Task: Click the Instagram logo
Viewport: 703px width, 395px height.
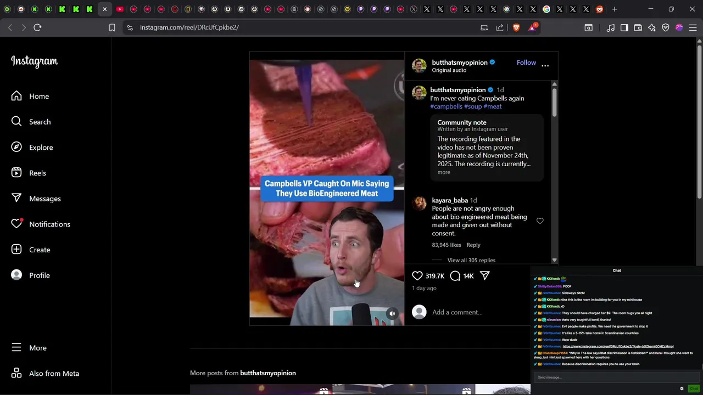Action: (34, 61)
